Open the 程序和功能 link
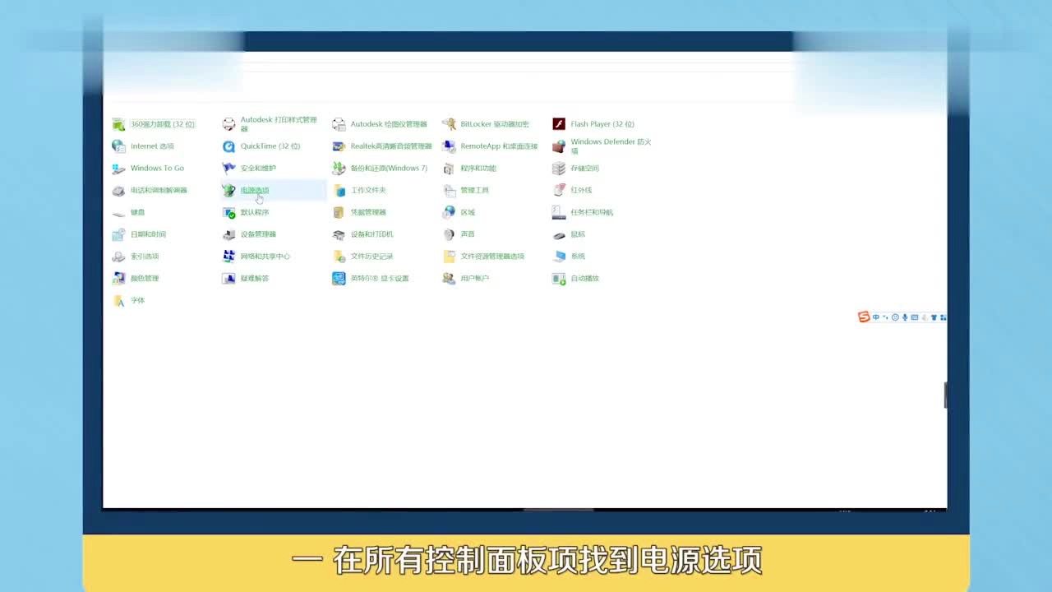 [x=478, y=169]
